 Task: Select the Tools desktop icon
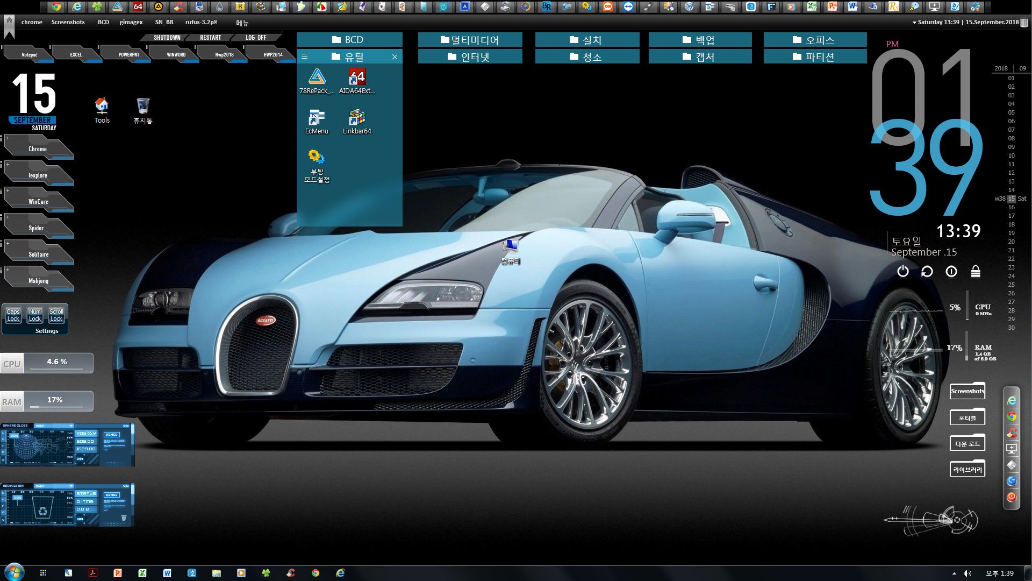tap(102, 111)
